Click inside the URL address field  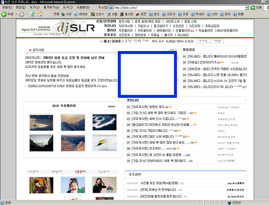click(x=177, y=8)
